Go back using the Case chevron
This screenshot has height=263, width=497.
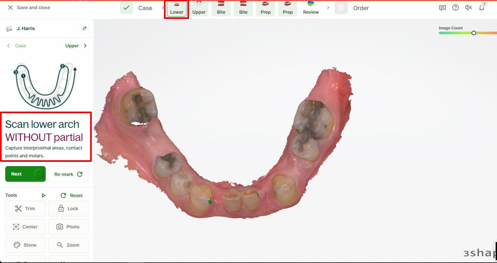[9, 46]
